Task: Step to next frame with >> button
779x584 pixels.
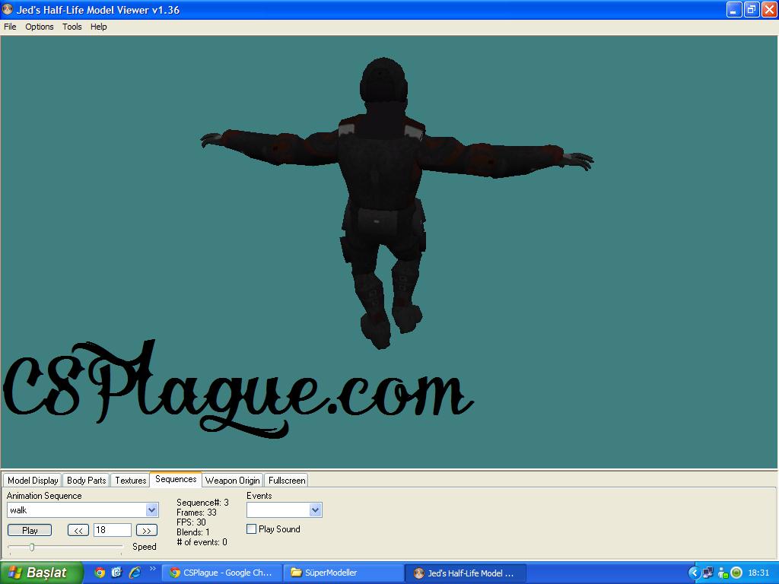Action: coord(146,531)
